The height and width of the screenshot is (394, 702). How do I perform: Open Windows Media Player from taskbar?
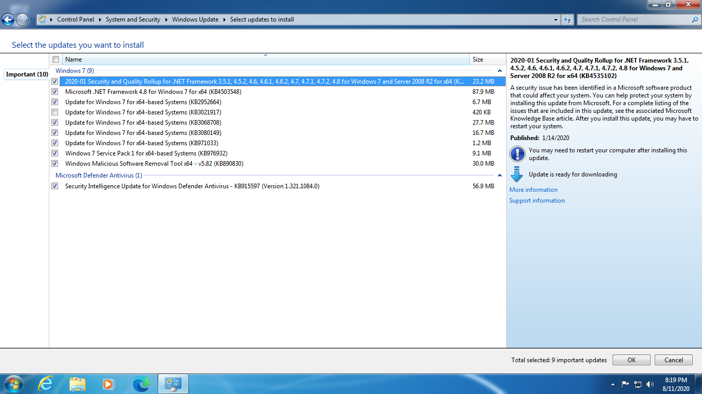coord(109,384)
